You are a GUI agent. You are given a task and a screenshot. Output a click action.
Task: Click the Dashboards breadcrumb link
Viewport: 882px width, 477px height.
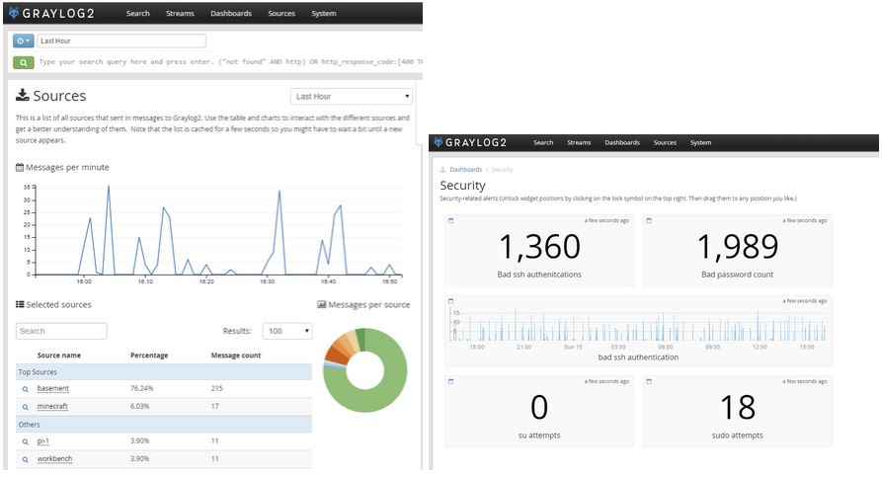tap(465, 170)
